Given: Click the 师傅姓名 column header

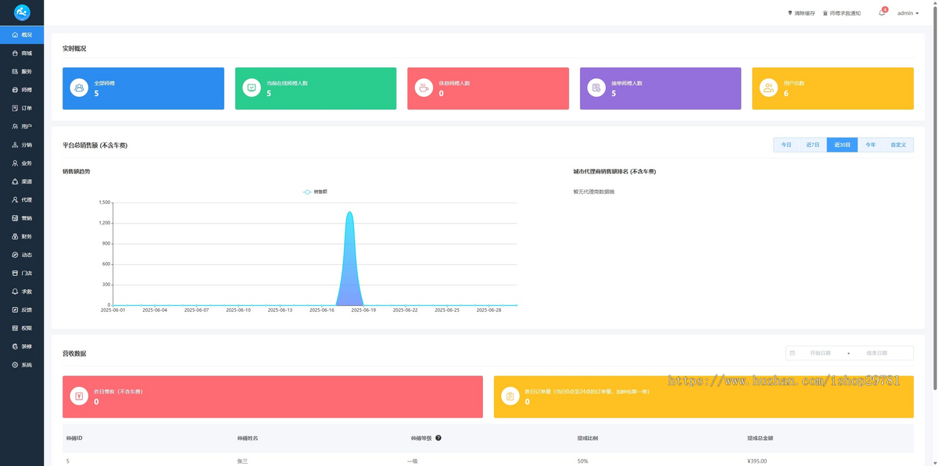Looking at the screenshot, I should point(247,438).
